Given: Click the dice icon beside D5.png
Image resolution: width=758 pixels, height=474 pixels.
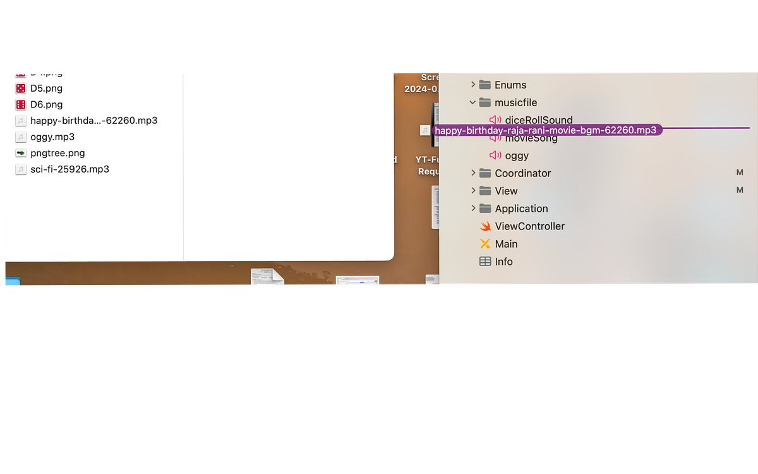Looking at the screenshot, I should (x=21, y=88).
